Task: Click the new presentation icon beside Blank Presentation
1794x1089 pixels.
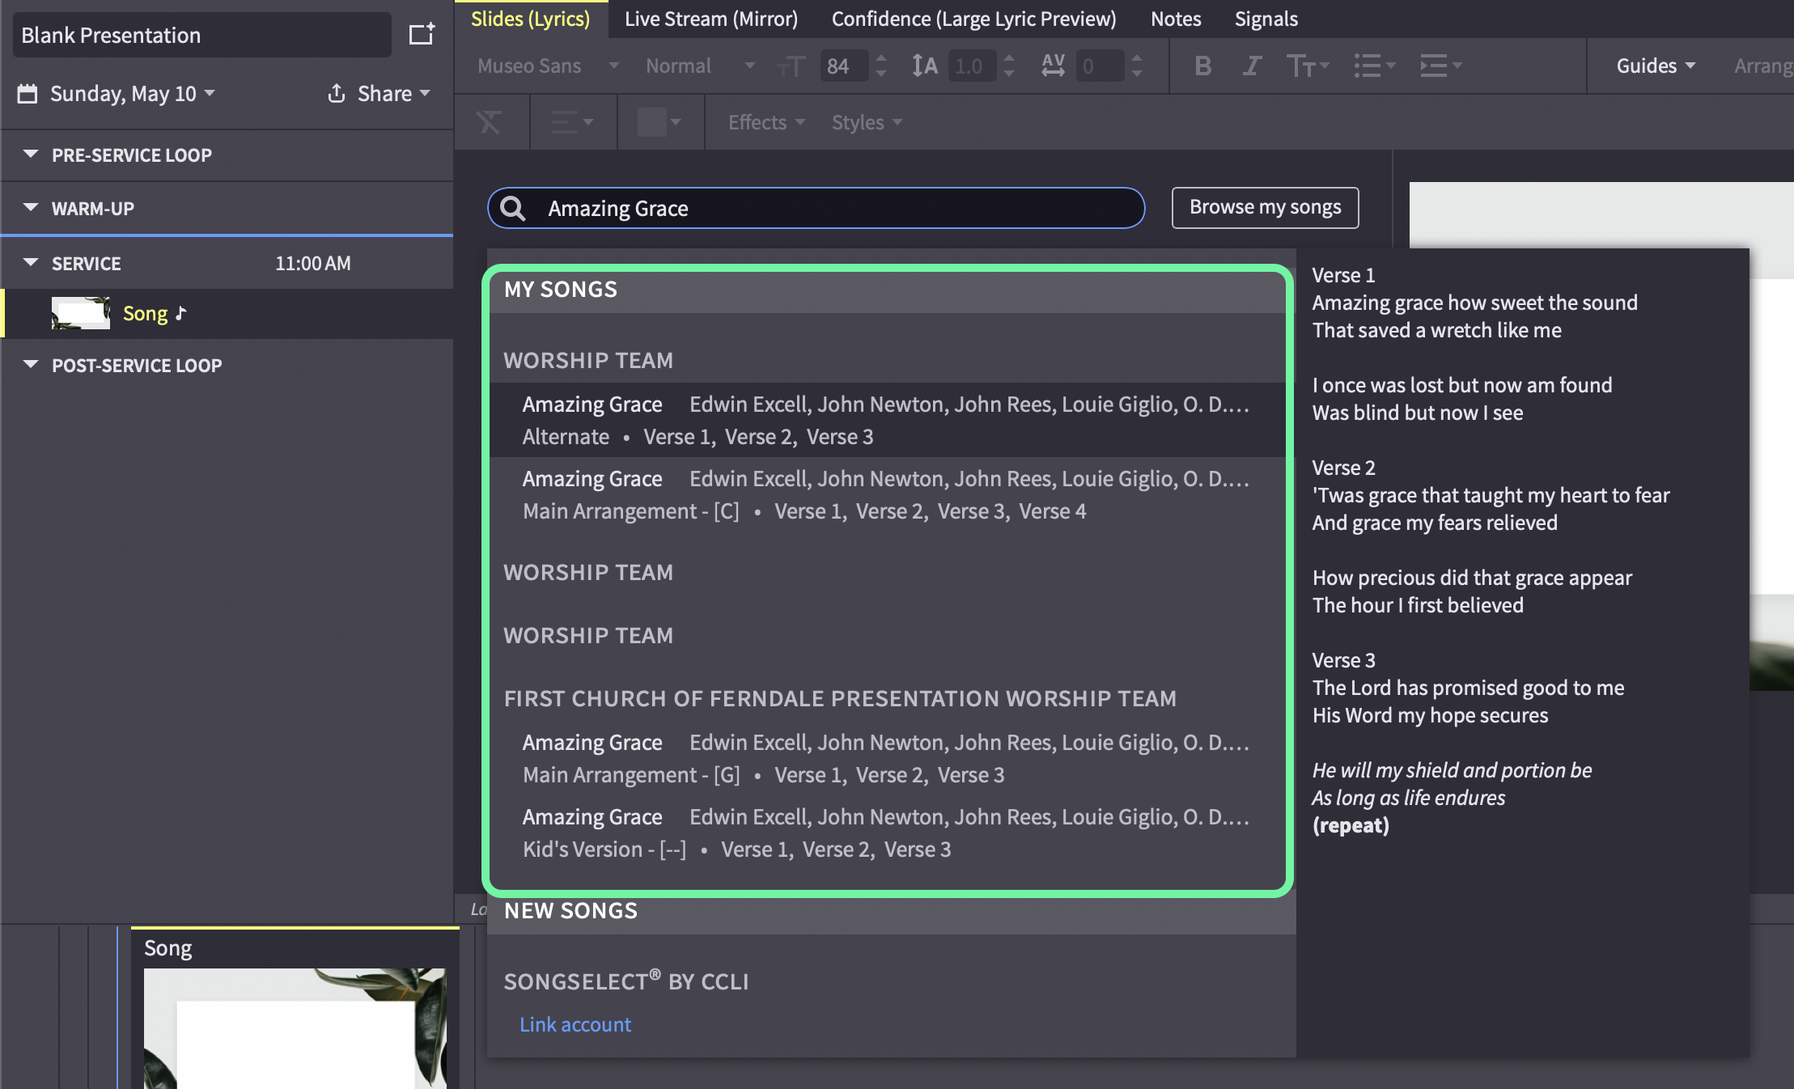Action: [x=422, y=34]
